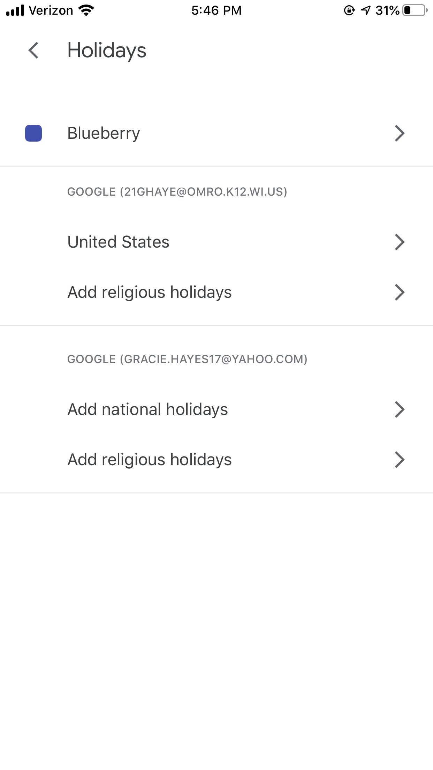This screenshot has height=770, width=433.
Task: Tap the Holidays page title
Action: pos(107,50)
